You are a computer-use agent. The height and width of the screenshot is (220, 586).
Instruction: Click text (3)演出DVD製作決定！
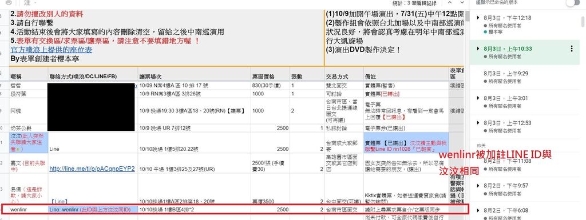363,49
